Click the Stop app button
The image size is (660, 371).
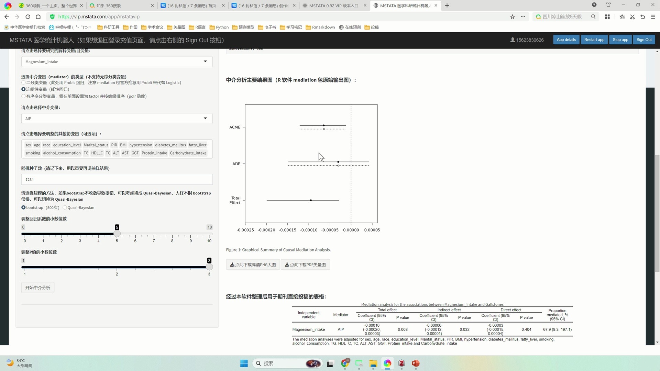click(x=620, y=40)
